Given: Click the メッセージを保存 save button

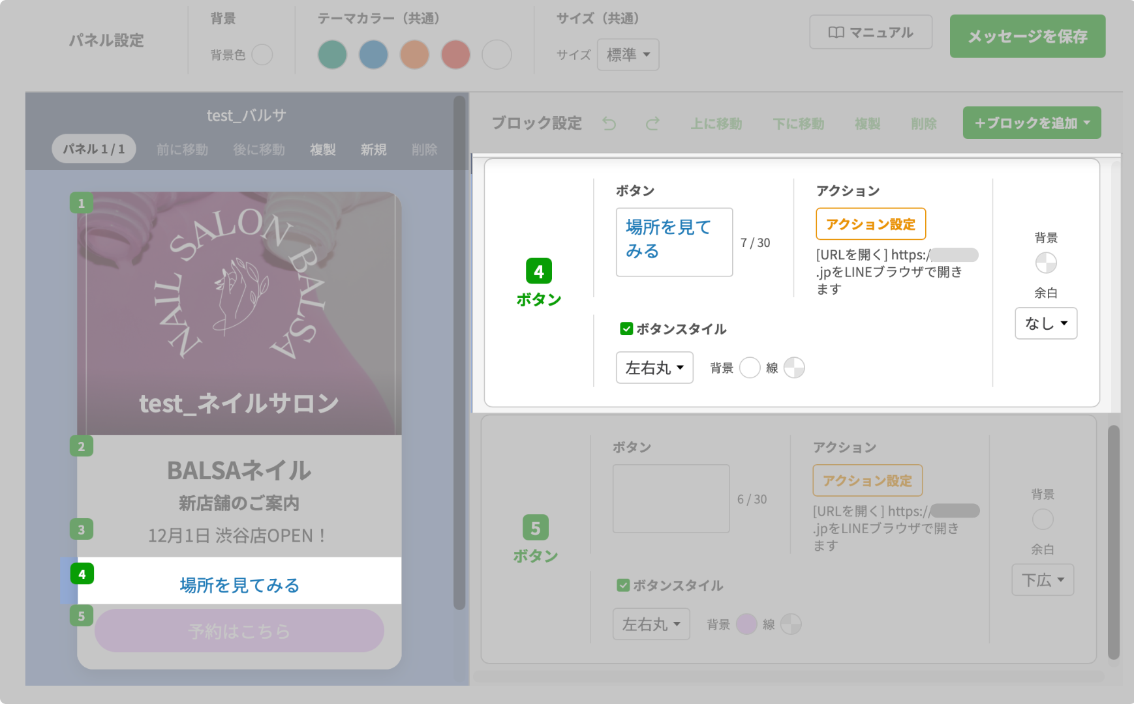Looking at the screenshot, I should 1027,37.
